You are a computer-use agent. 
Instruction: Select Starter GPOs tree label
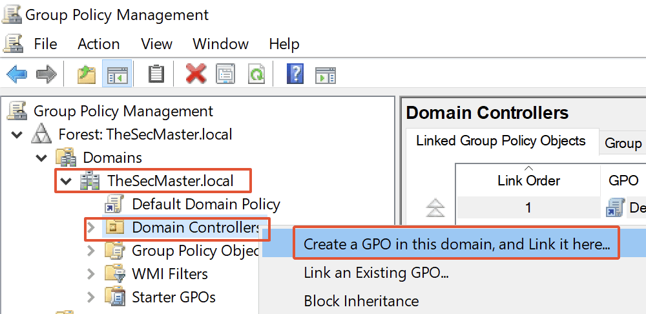(x=173, y=297)
